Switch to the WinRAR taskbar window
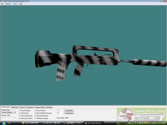Viewport: 167px width, 125px height. 73,123
